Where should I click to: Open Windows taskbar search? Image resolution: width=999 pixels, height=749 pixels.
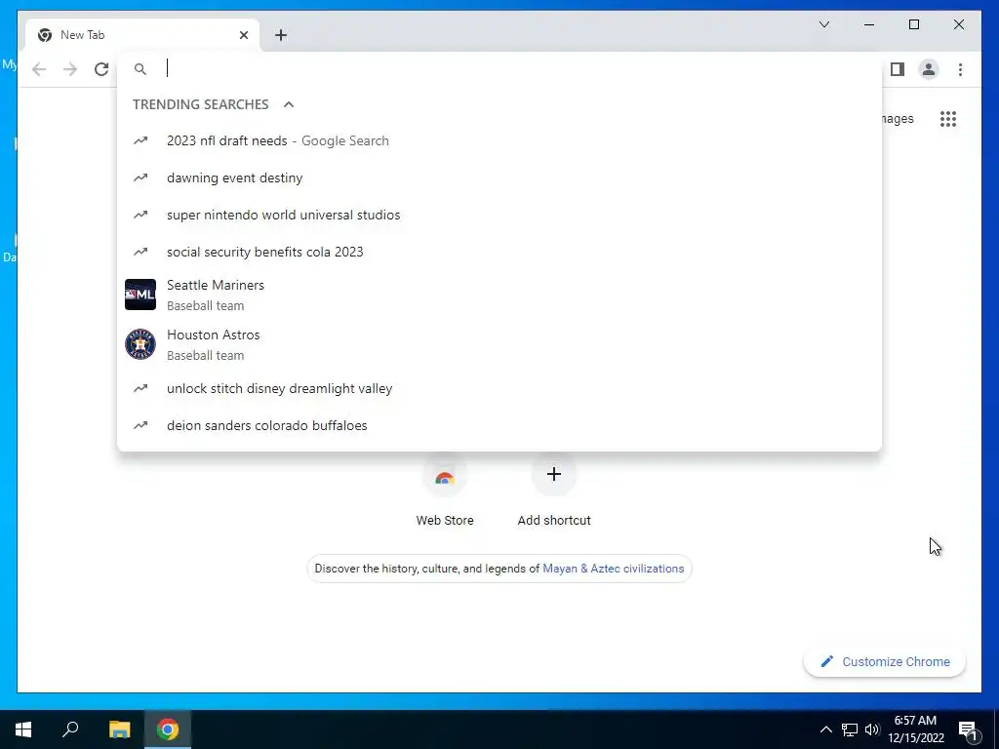(70, 729)
